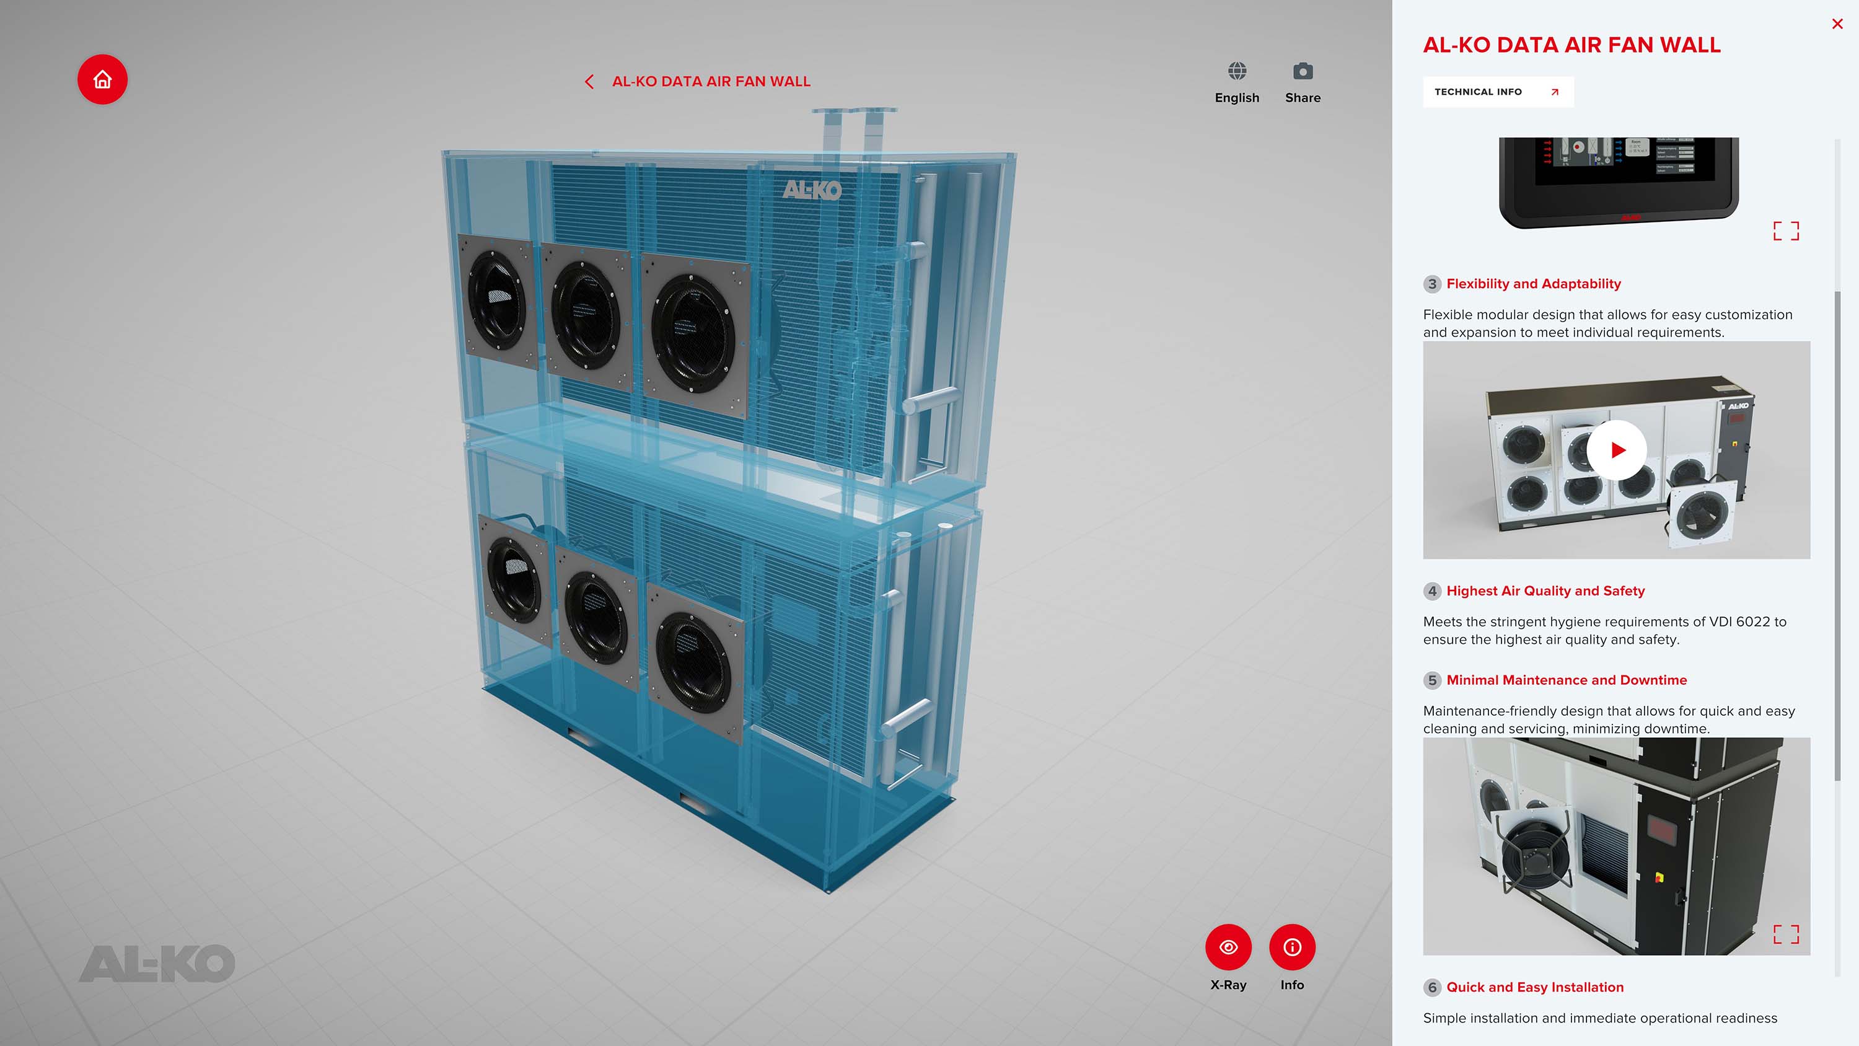Image resolution: width=1859 pixels, height=1046 pixels.
Task: Click the red home button
Action: point(102,79)
